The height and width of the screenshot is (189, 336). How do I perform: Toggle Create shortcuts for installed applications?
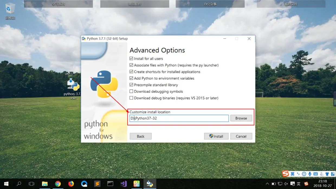click(131, 72)
